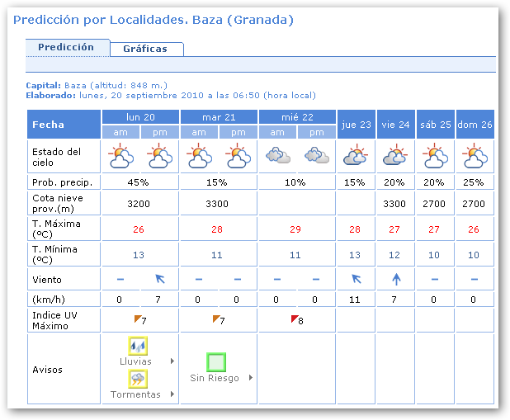
Task: Click Monday morning sky condition icon
Action: [120, 155]
